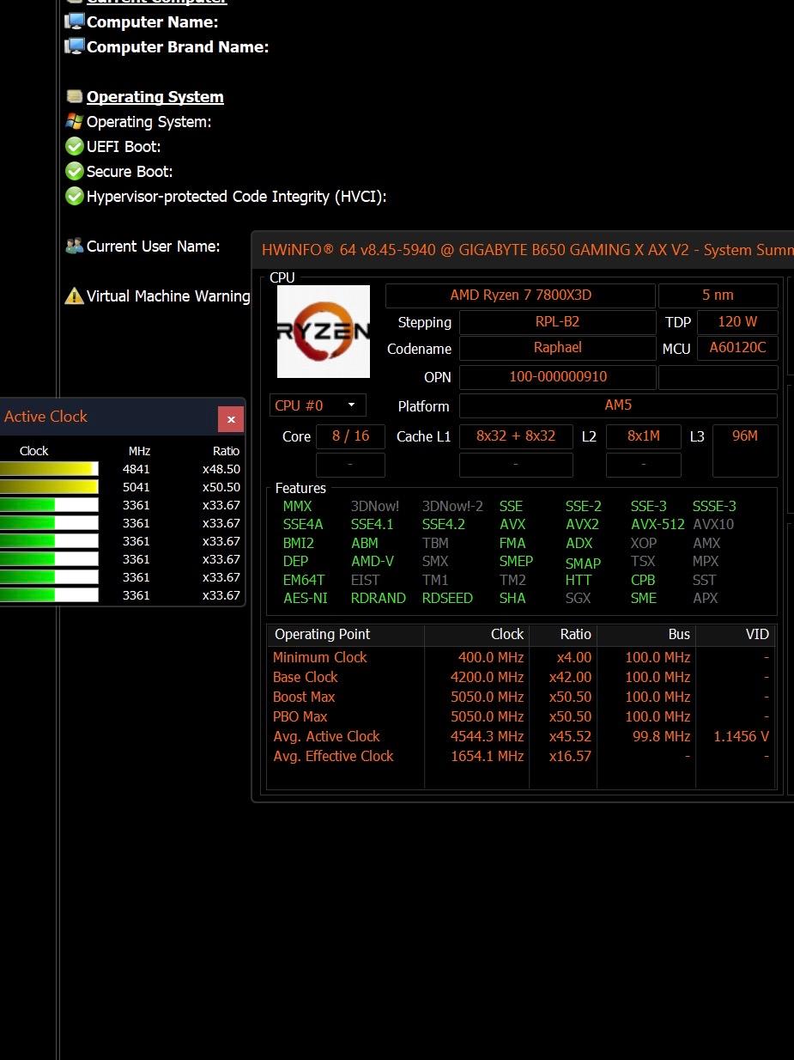Open the CPU #0 selector dropdown

coord(318,405)
